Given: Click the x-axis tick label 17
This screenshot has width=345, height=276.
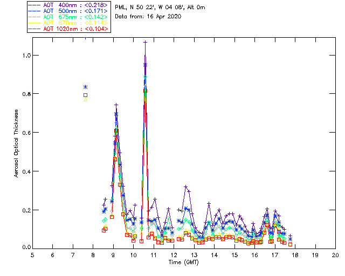Looking at the screenshot, I should pyautogui.click(x=275, y=255).
